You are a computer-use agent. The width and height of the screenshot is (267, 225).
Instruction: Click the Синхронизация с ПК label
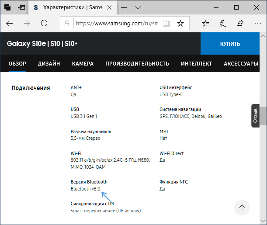[92, 204]
